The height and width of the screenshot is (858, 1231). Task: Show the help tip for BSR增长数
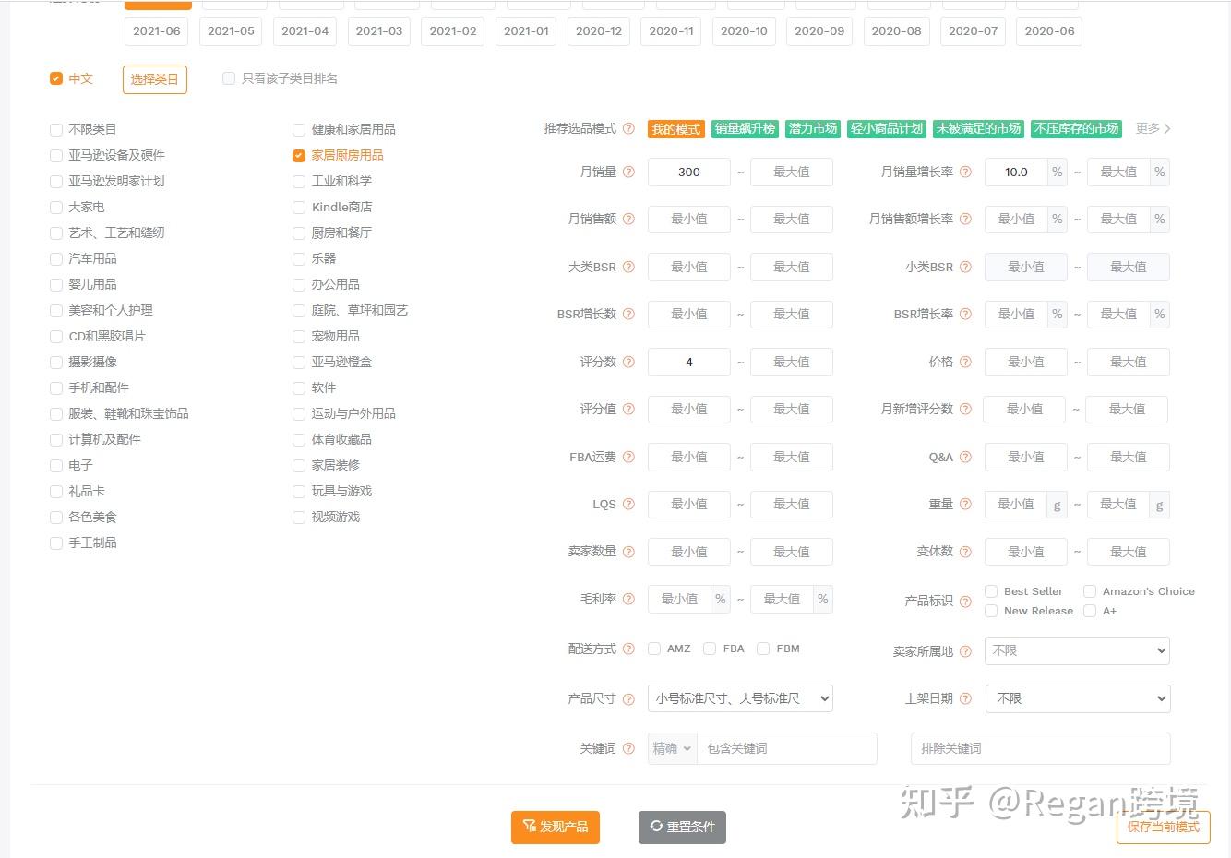click(628, 314)
